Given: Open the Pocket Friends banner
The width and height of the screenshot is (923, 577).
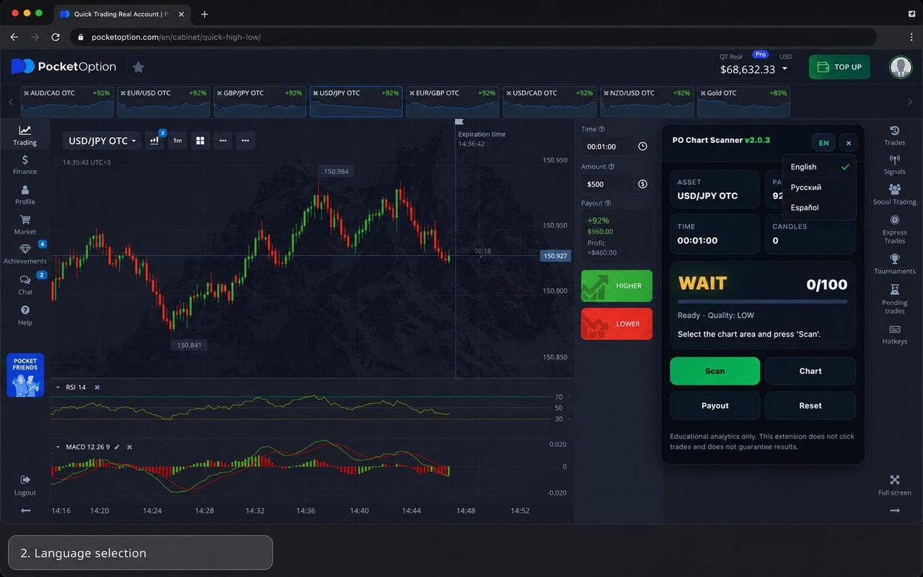Looking at the screenshot, I should point(25,375).
